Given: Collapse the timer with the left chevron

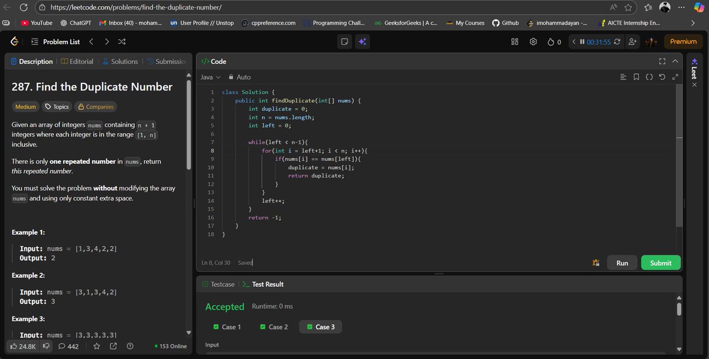Looking at the screenshot, I should click(574, 42).
